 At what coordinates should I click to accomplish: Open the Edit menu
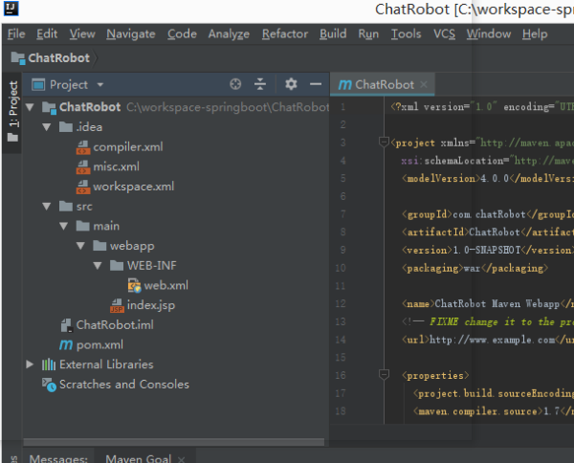pyautogui.click(x=47, y=34)
